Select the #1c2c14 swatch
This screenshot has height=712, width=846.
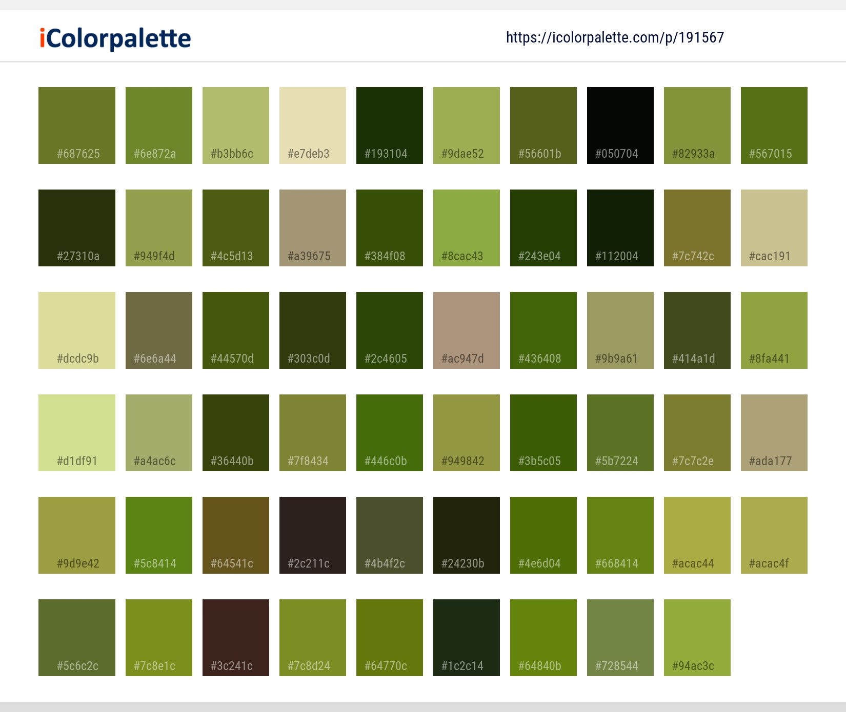(467, 638)
